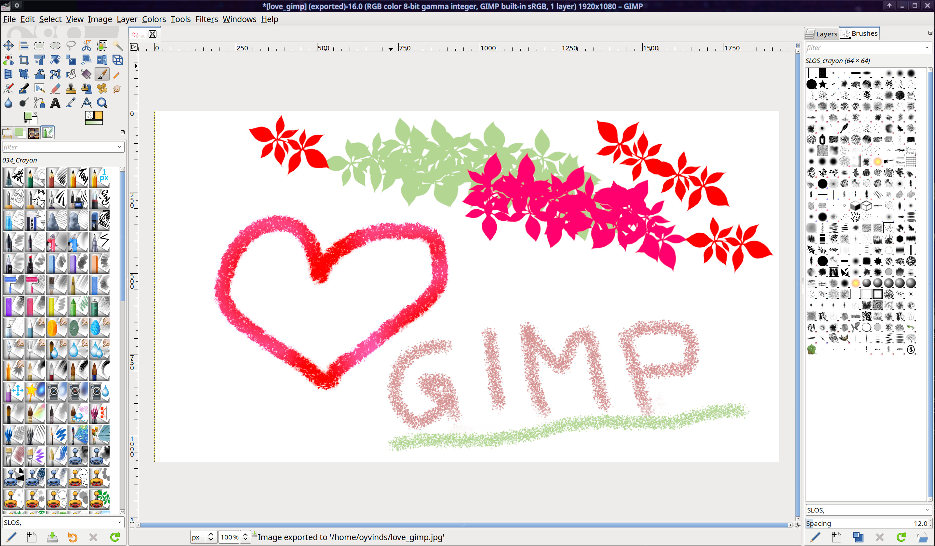The height and width of the screenshot is (546, 935).
Task: Select the Text tool
Action: point(55,103)
